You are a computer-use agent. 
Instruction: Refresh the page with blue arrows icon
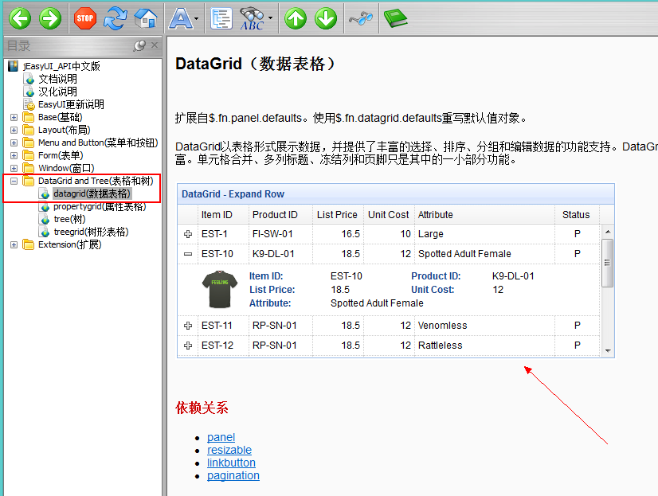[116, 18]
